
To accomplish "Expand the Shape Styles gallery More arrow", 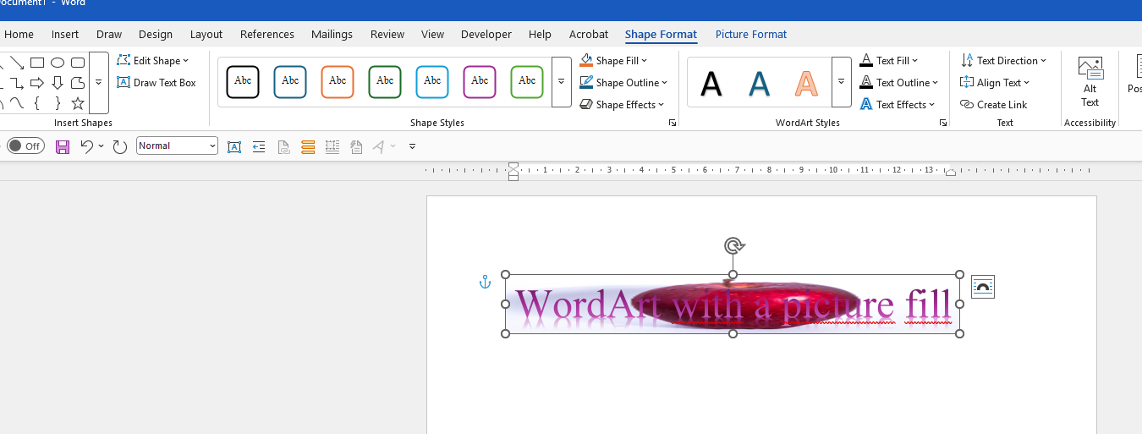I will pyautogui.click(x=561, y=82).
